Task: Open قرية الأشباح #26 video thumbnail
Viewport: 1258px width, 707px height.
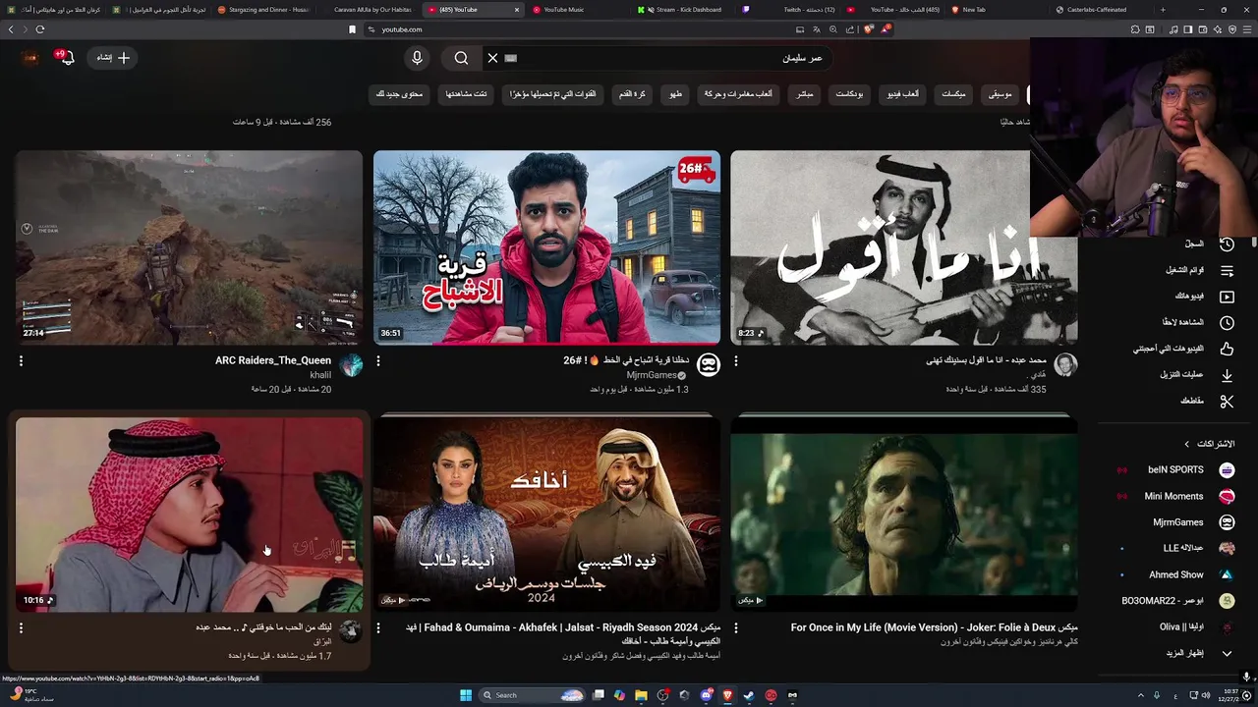Action: tap(546, 247)
